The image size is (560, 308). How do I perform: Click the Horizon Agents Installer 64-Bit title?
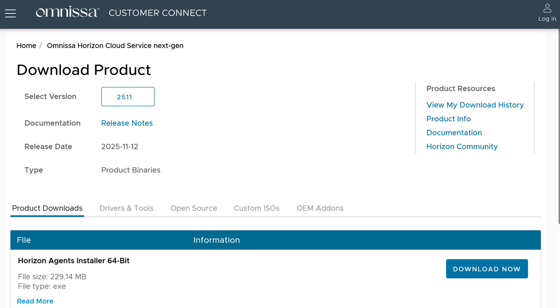pyautogui.click(x=74, y=261)
